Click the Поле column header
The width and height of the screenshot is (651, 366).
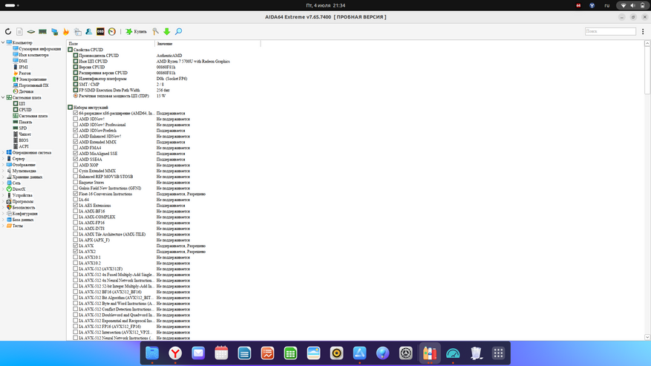tap(111, 44)
